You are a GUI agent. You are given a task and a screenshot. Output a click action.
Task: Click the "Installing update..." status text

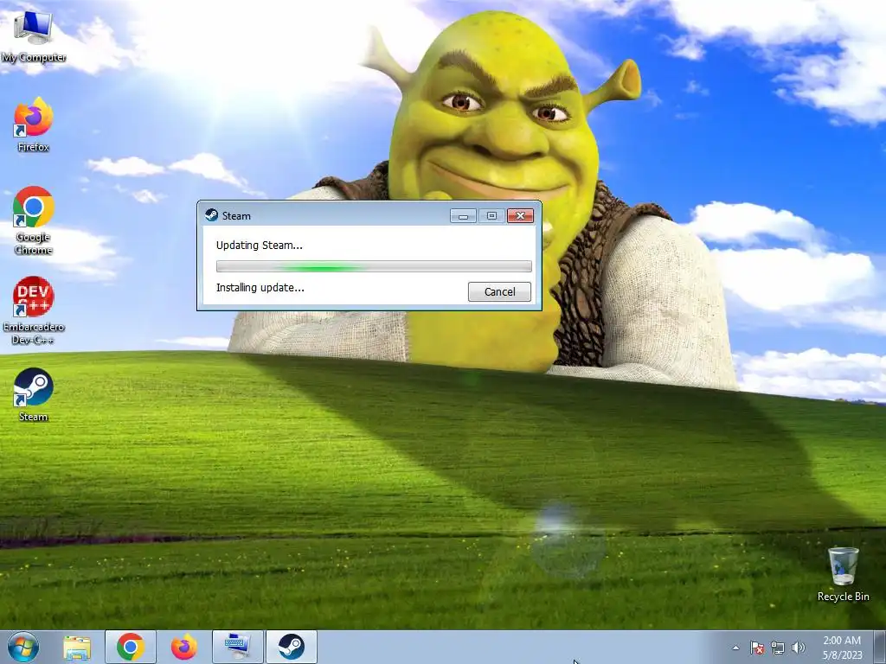coord(260,287)
